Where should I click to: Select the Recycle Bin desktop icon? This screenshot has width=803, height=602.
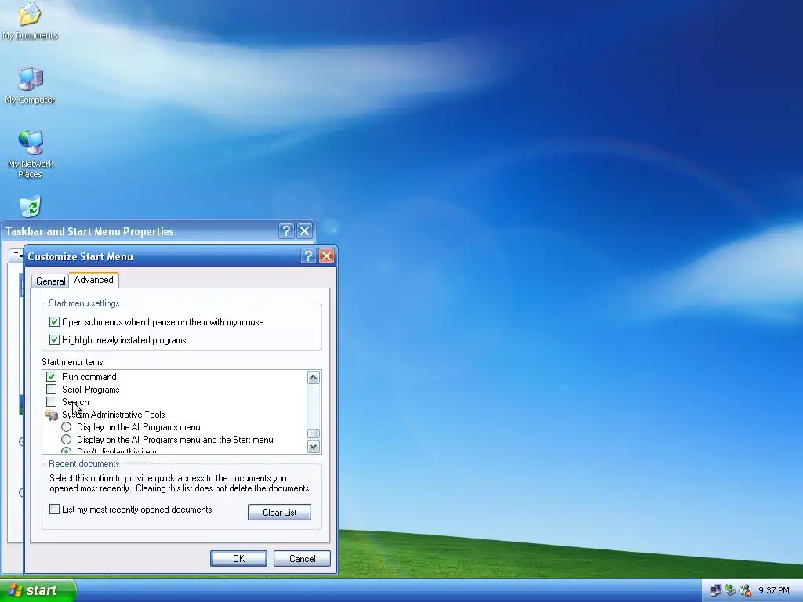[x=31, y=206]
